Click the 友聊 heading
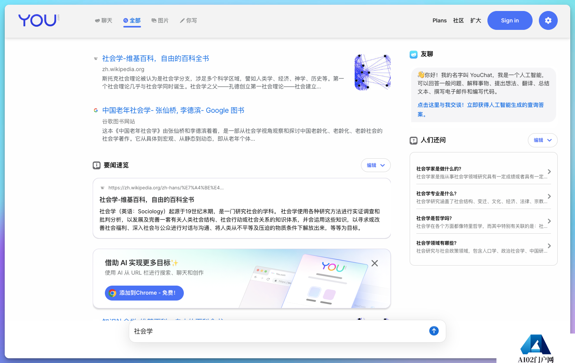Screen dimensions: 575x363 click(427, 54)
